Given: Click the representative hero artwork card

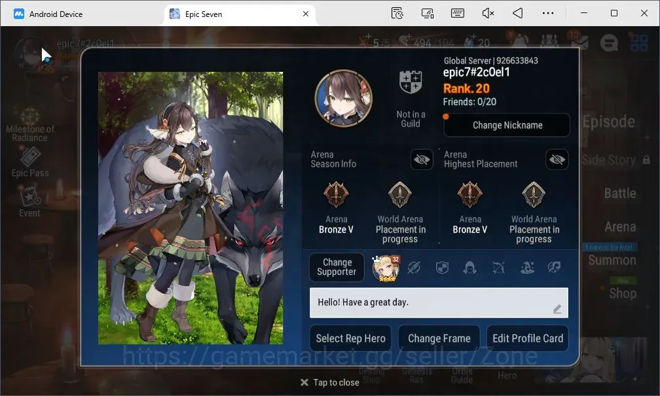Looking at the screenshot, I should (191, 208).
